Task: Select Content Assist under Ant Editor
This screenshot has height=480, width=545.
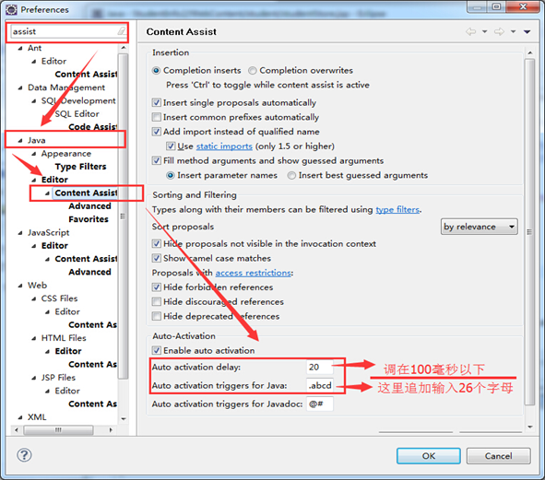Action: [x=86, y=75]
